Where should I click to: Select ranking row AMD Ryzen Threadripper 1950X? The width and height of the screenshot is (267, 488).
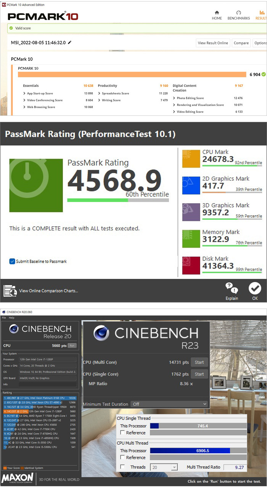pos(40,407)
